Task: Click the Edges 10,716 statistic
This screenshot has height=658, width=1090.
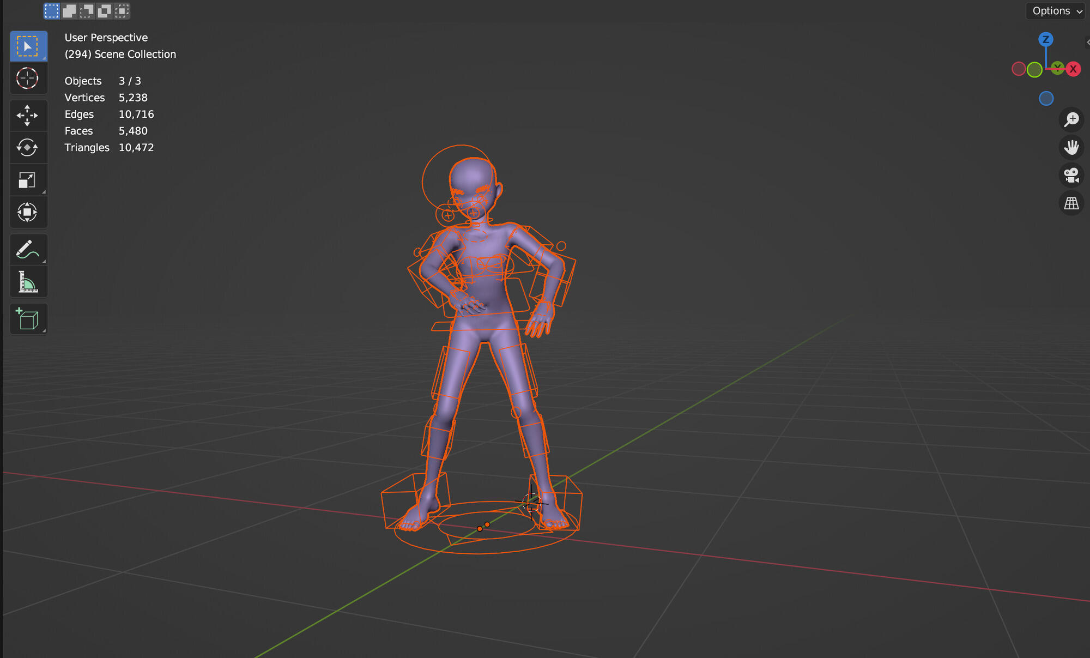Action: (x=109, y=114)
